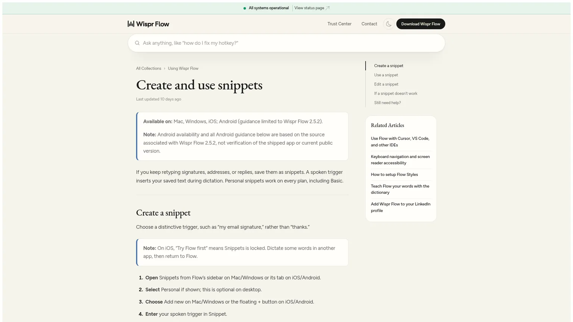Jump to If a snippet doesn't work
This screenshot has width=573, height=322.
pos(396,94)
